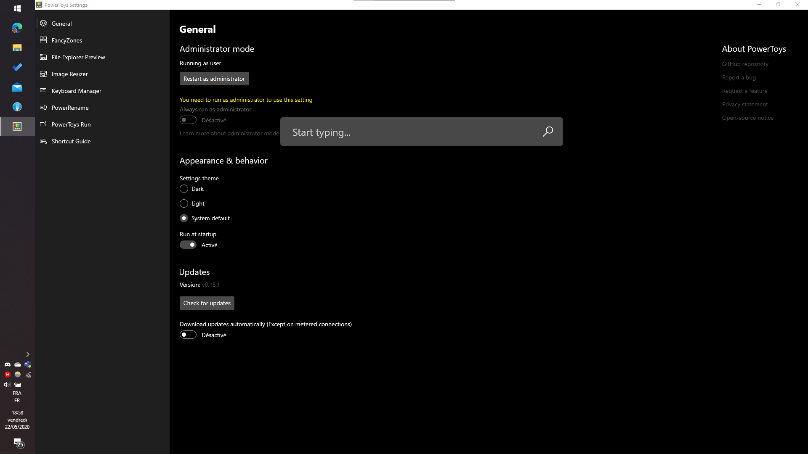The image size is (808, 454).
Task: Enable Download updates automatically toggle
Action: point(188,335)
